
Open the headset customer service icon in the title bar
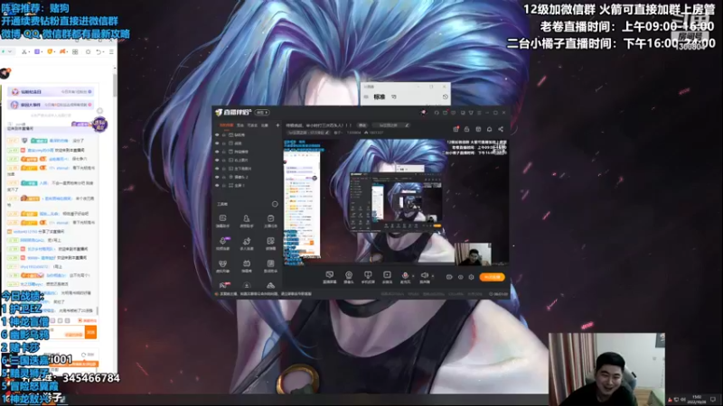click(437, 112)
